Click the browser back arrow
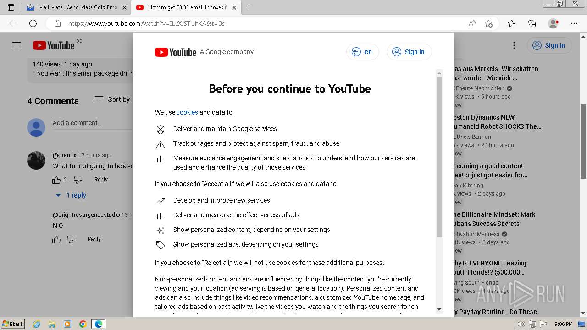Image resolution: width=587 pixels, height=330 pixels. (13, 23)
